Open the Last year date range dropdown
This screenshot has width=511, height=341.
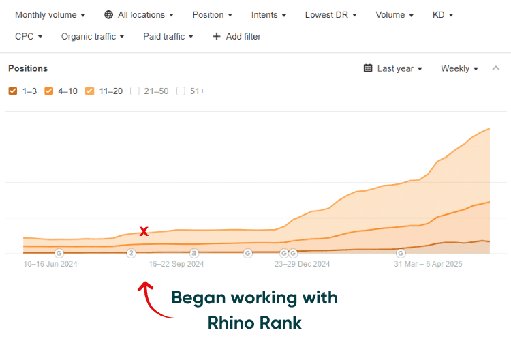(x=399, y=68)
